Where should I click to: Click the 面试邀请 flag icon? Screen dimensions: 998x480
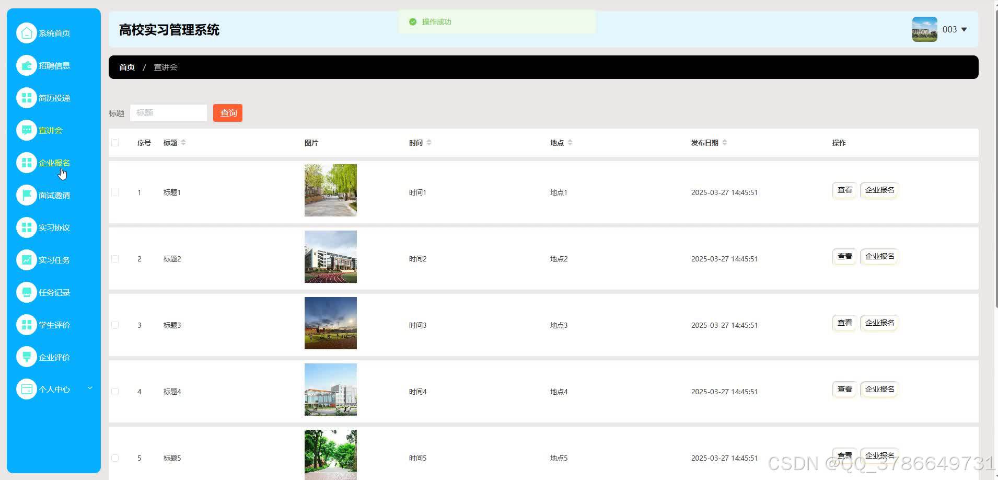click(27, 195)
